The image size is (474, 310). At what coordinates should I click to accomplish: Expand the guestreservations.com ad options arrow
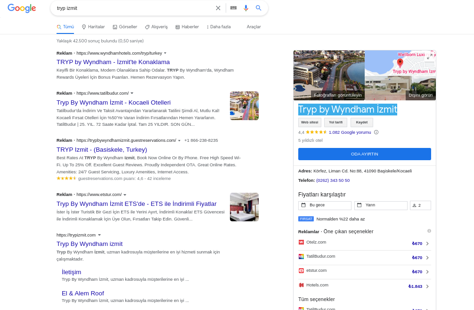pyautogui.click(x=179, y=140)
